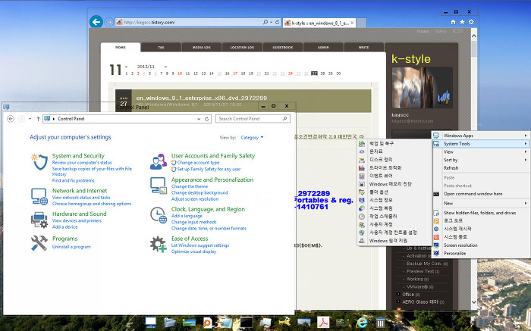This screenshot has width=531, height=331.
Task: Click the k-style profile thumbnail image
Action: click(422, 88)
